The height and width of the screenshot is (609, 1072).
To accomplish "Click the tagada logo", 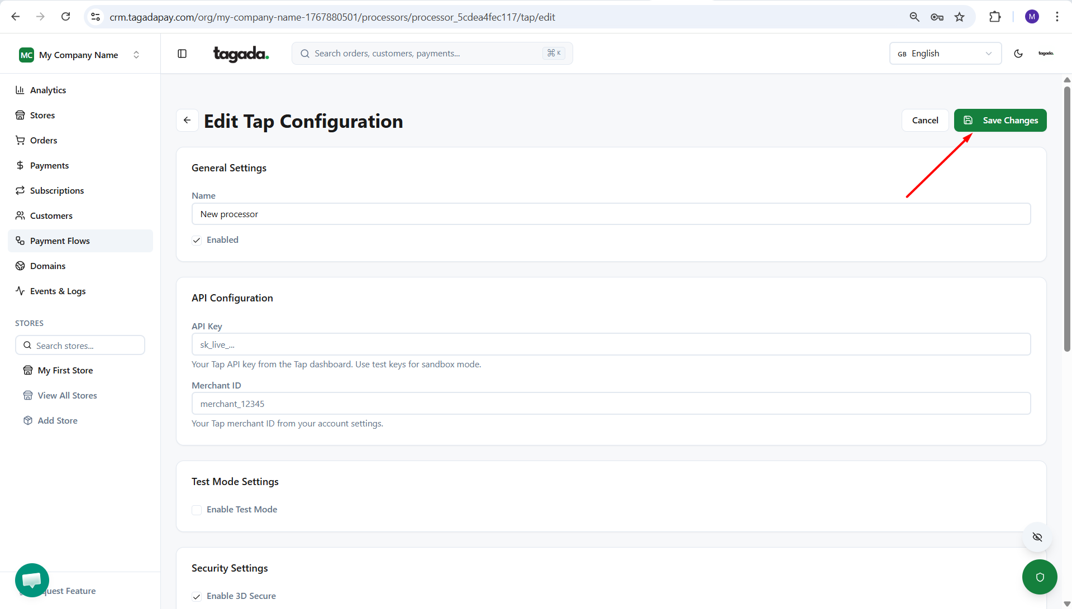I will (x=241, y=54).
